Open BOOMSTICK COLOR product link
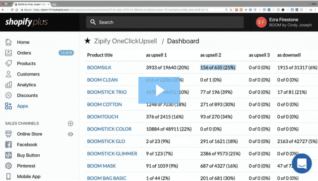This screenshot has height=181, width=318. click(109, 129)
